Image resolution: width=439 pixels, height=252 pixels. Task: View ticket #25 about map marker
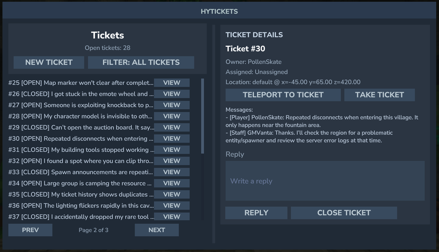pos(171,83)
